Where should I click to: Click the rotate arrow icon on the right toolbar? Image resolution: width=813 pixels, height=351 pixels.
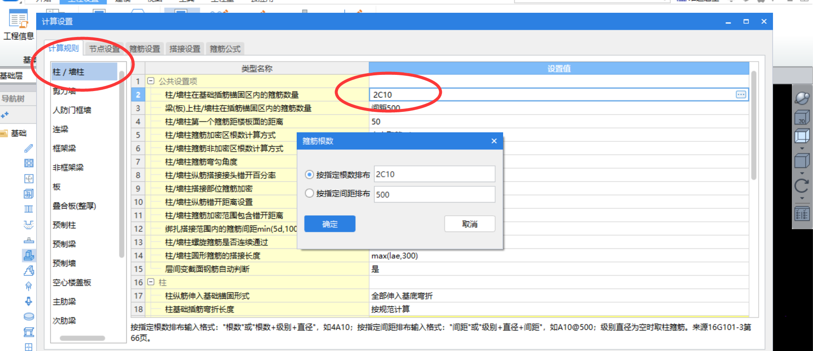pos(802,186)
